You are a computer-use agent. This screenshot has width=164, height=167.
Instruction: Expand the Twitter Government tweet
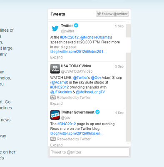click(x=56, y=145)
